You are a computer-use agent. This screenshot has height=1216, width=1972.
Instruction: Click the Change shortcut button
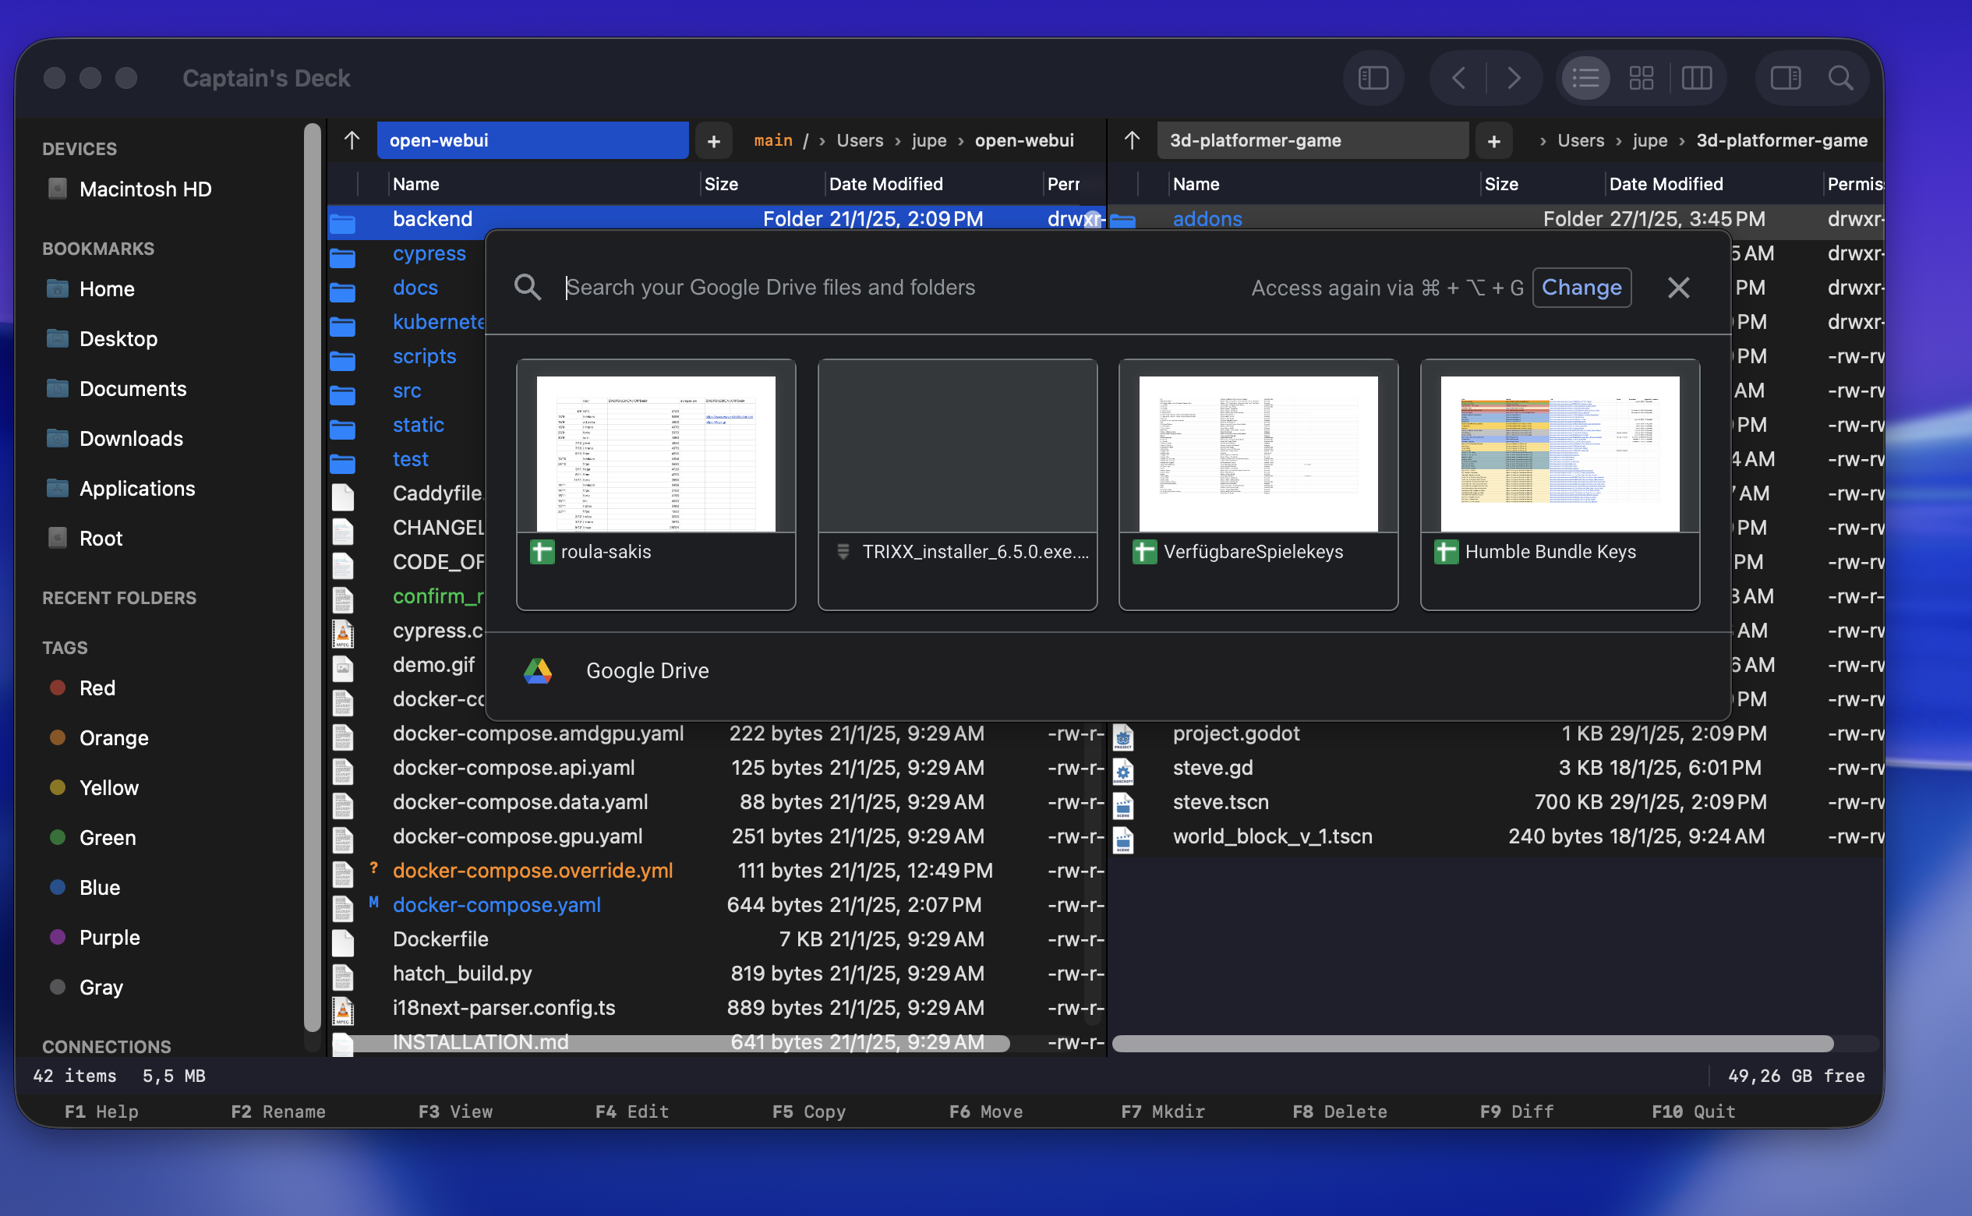(x=1581, y=287)
